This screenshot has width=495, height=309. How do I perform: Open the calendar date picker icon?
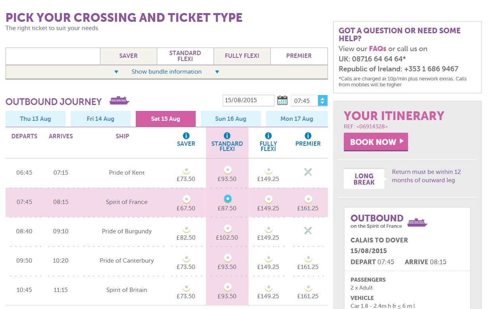click(282, 100)
